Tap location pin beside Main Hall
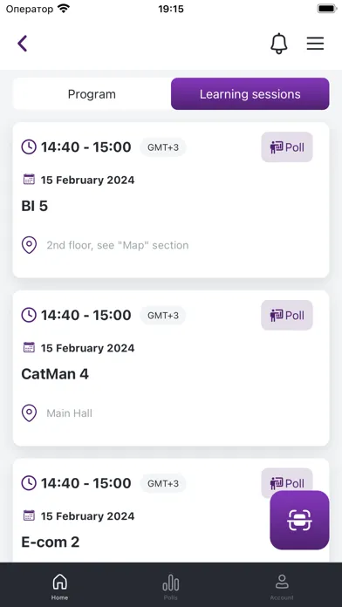This screenshot has width=342, height=607. [29, 413]
